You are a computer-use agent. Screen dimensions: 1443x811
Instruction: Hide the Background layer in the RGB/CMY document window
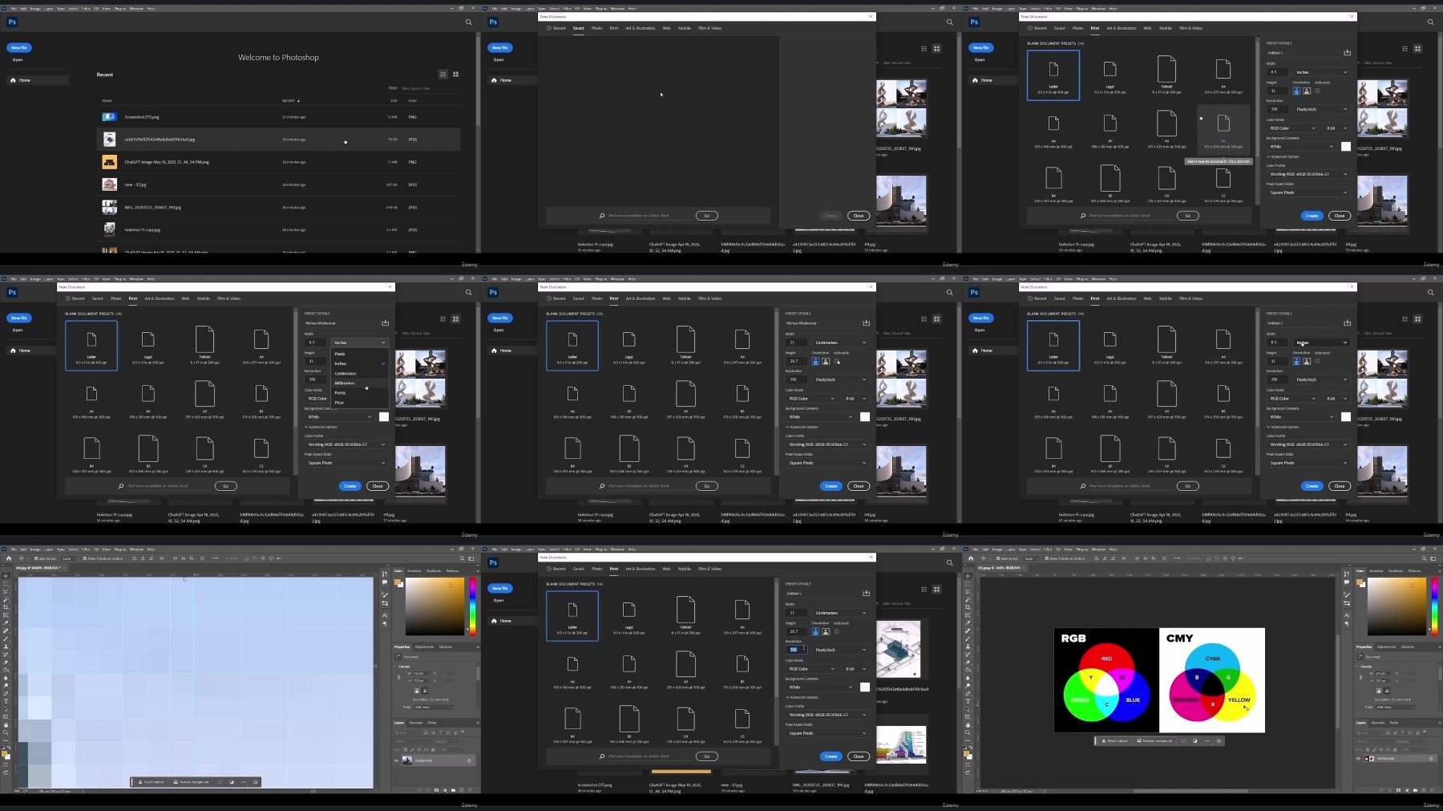(x=1358, y=758)
